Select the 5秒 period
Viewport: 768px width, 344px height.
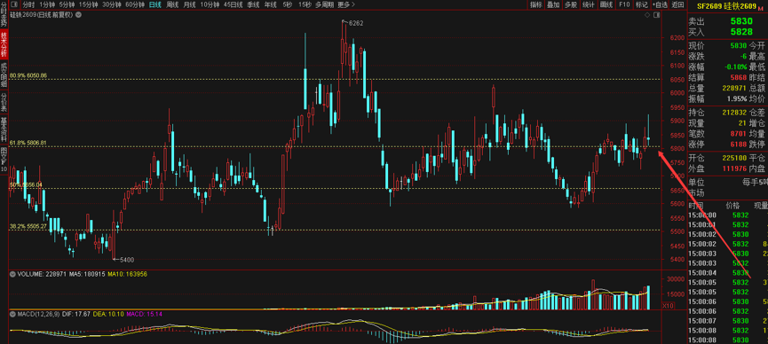click(288, 5)
